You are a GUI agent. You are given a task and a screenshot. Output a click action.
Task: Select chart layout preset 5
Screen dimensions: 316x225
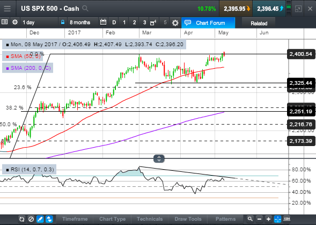pyautogui.click(x=165, y=23)
